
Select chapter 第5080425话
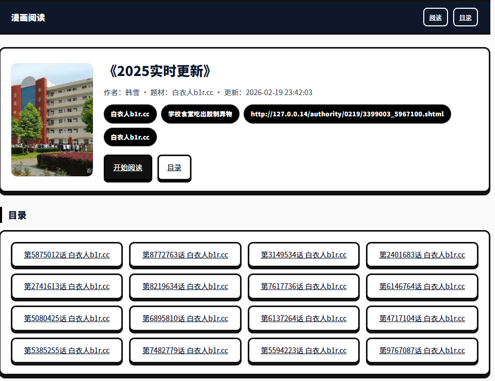click(x=67, y=318)
